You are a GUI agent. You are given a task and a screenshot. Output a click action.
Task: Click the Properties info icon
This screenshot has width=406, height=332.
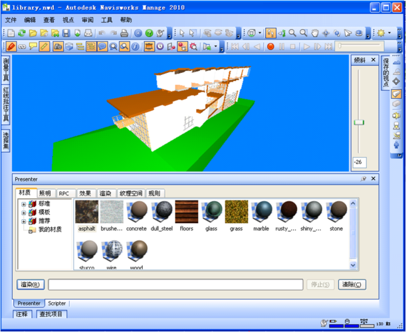pos(135,46)
